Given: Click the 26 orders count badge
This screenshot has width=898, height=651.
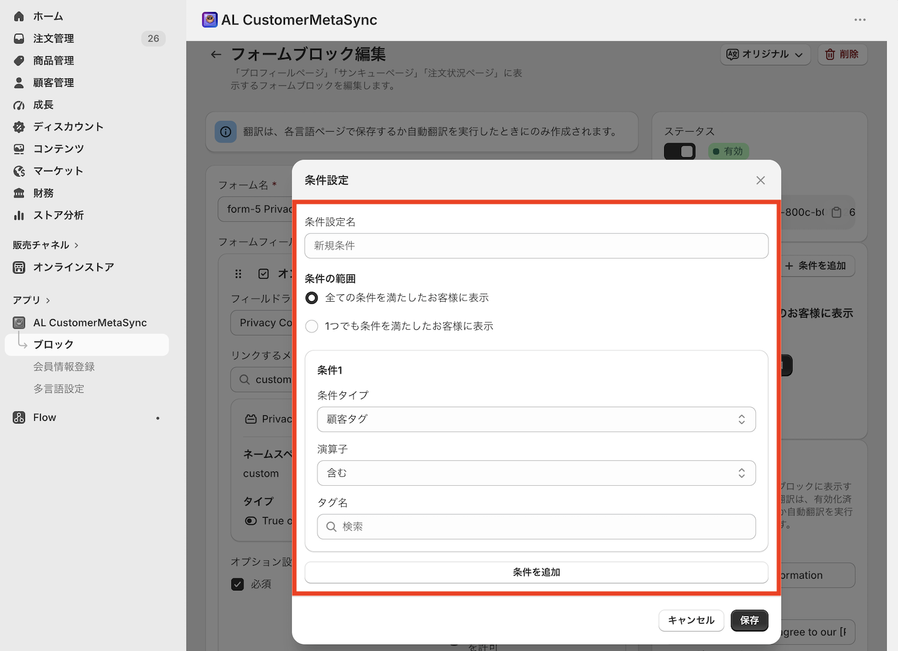Looking at the screenshot, I should click(x=153, y=39).
